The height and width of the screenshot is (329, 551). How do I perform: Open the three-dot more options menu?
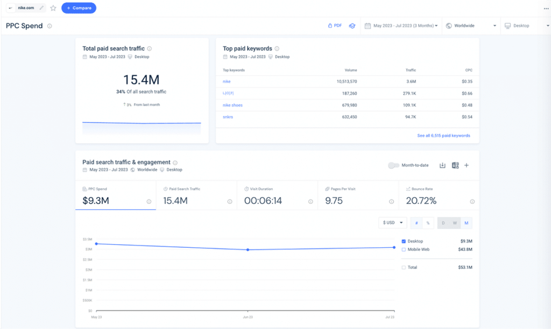click(546, 9)
